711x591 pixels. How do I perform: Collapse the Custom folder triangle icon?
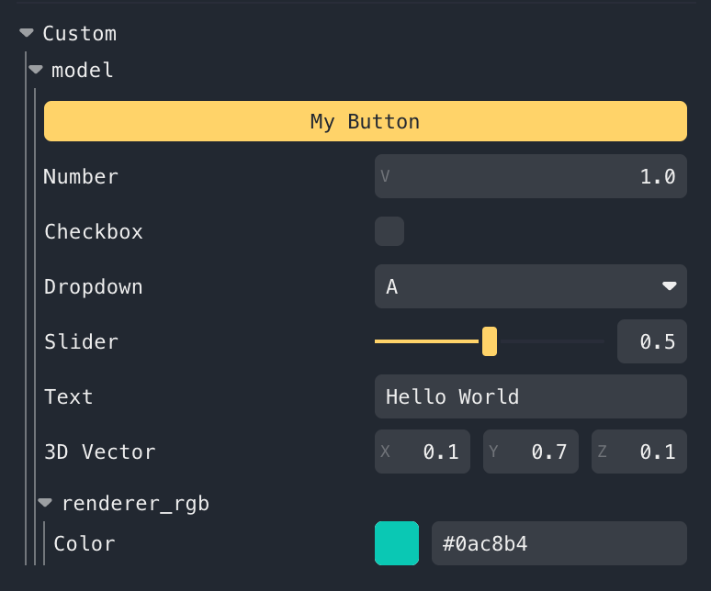tap(27, 34)
